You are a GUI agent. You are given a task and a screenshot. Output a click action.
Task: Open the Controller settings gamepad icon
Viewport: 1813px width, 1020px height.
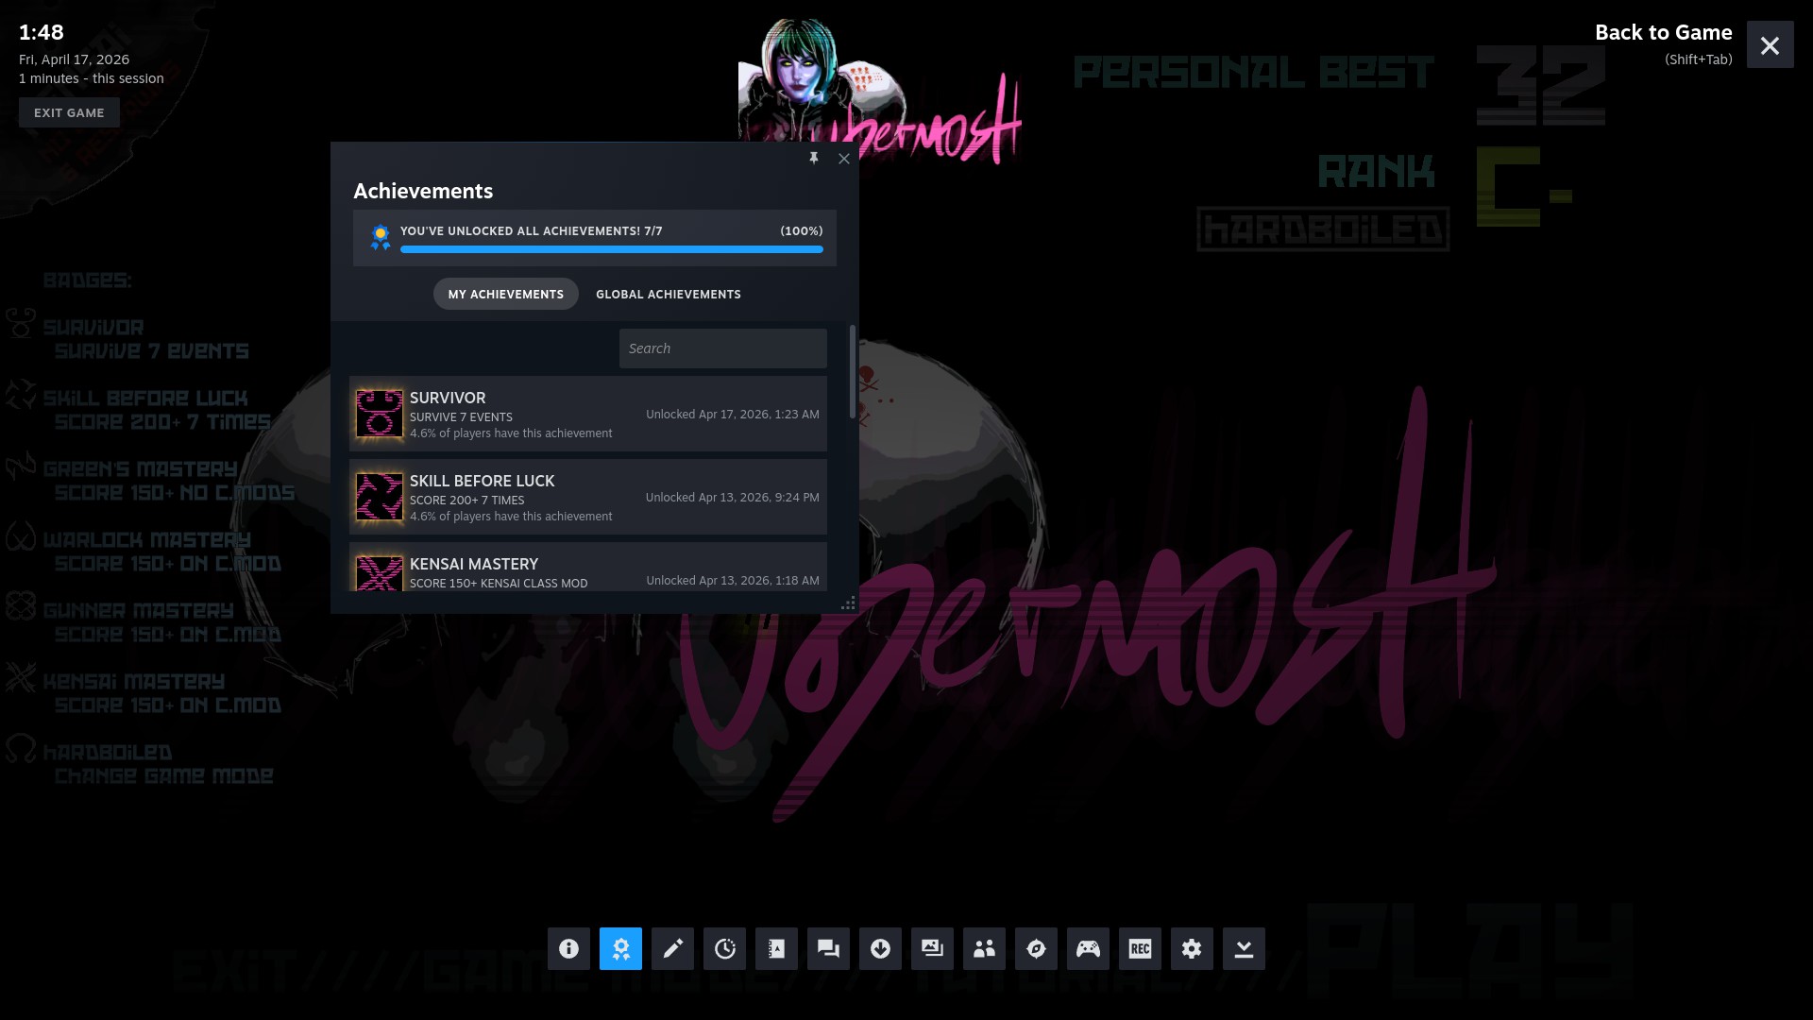[x=1088, y=948]
